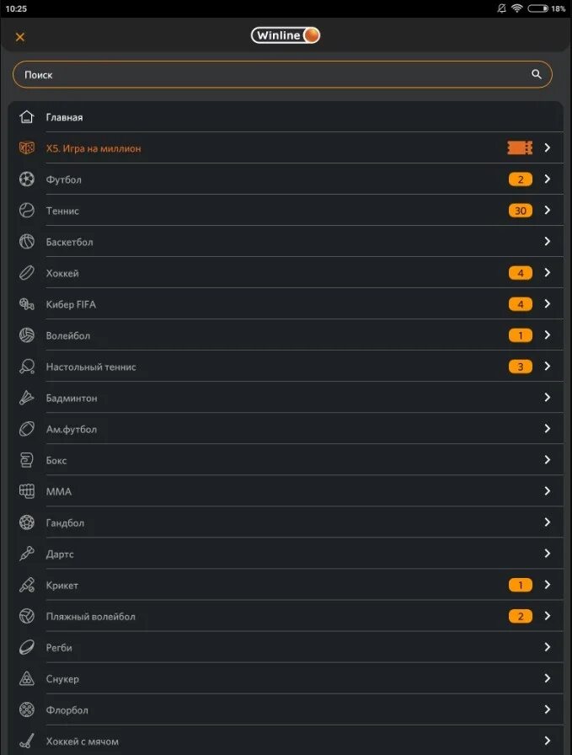Click the tennis ball icon
The height and width of the screenshot is (755, 572).
point(27,211)
